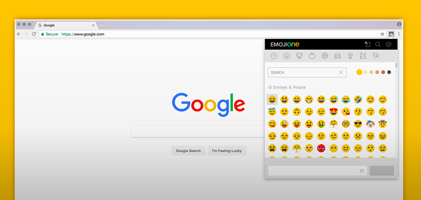Choose the yellow default skin tone swatch
This screenshot has width=421, height=200.
coord(359,72)
